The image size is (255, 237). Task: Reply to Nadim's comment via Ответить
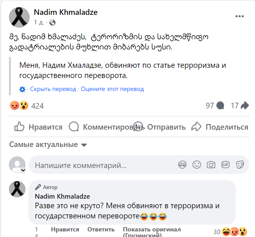pyautogui.click(x=101, y=230)
